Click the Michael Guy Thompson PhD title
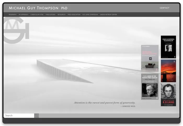 point(38,8)
